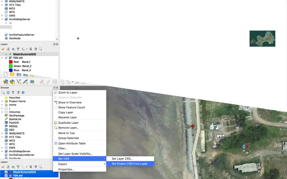Click Manage Map Themes eye above Red Band_1
The height and width of the screenshot is (179, 287).
click(13, 49)
